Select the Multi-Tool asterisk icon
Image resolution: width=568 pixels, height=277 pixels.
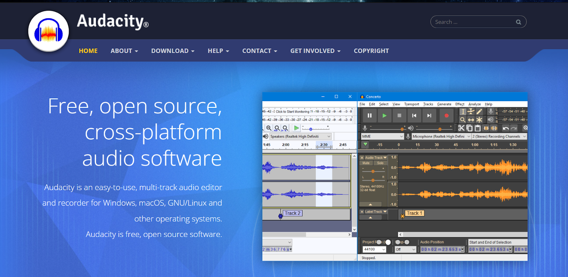479,120
